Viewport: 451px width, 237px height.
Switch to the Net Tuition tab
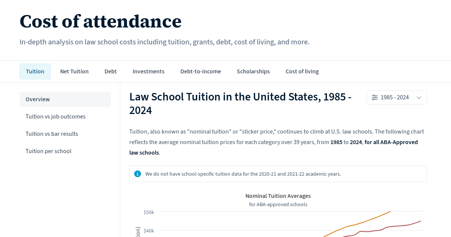pyautogui.click(x=74, y=71)
